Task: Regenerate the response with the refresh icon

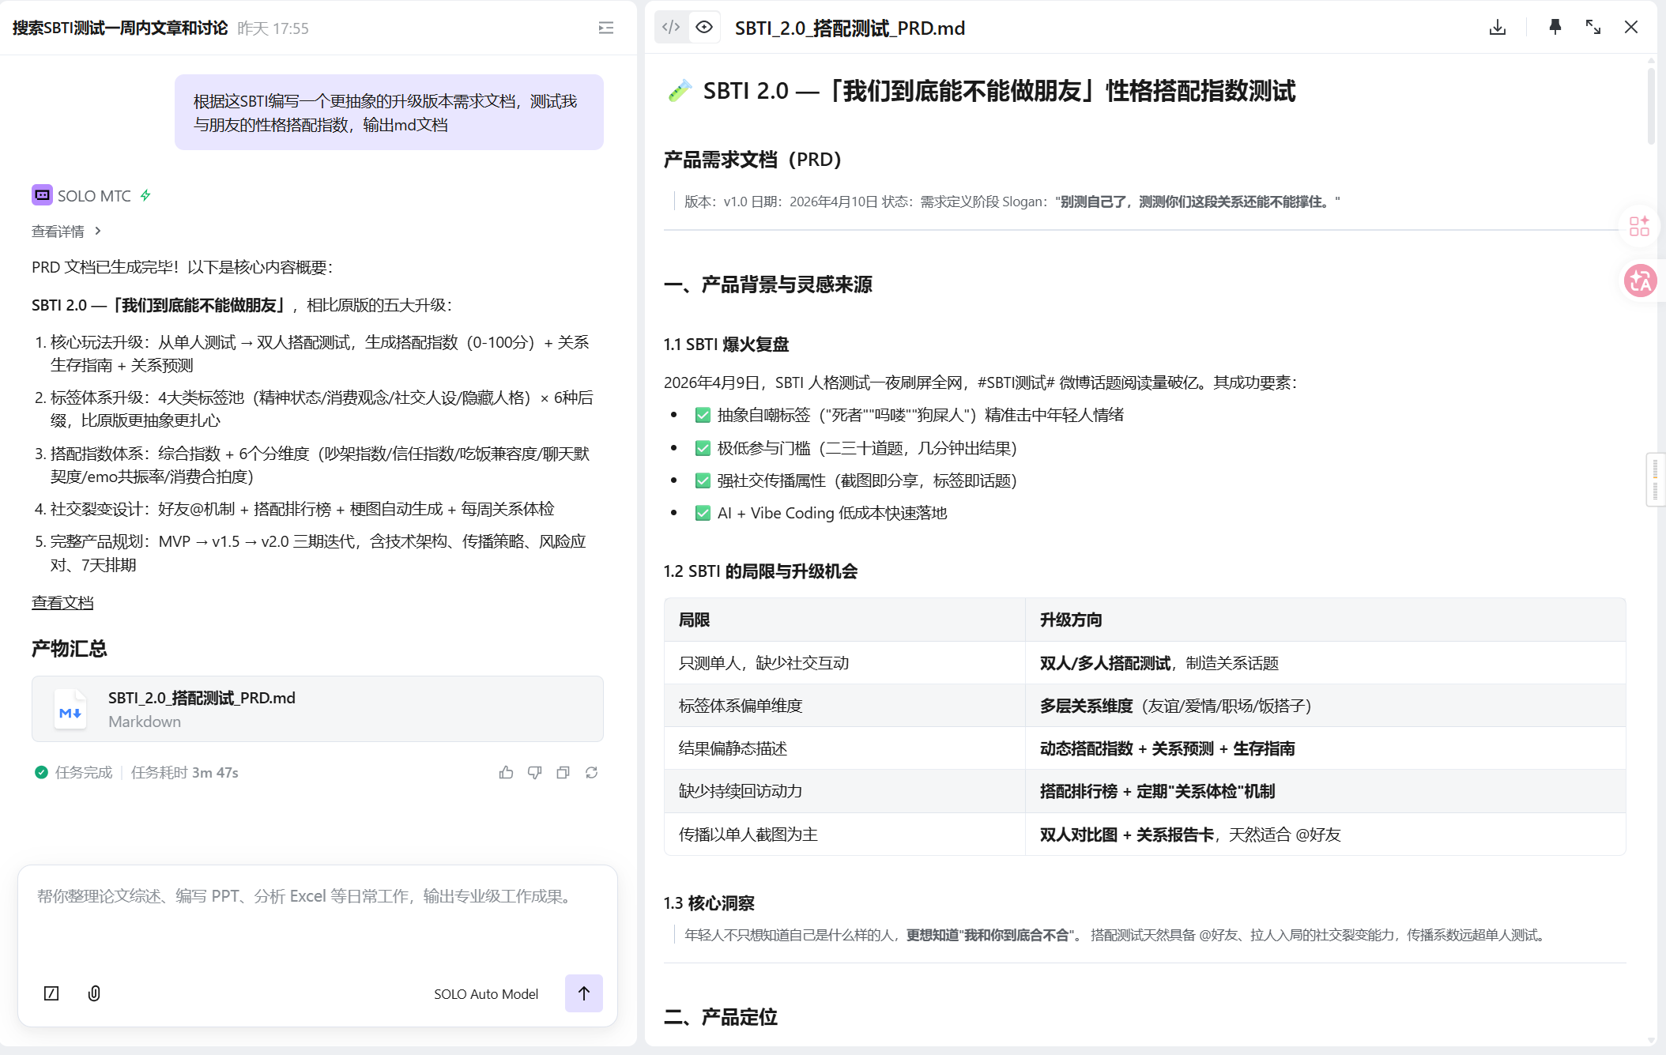Action: tap(591, 772)
